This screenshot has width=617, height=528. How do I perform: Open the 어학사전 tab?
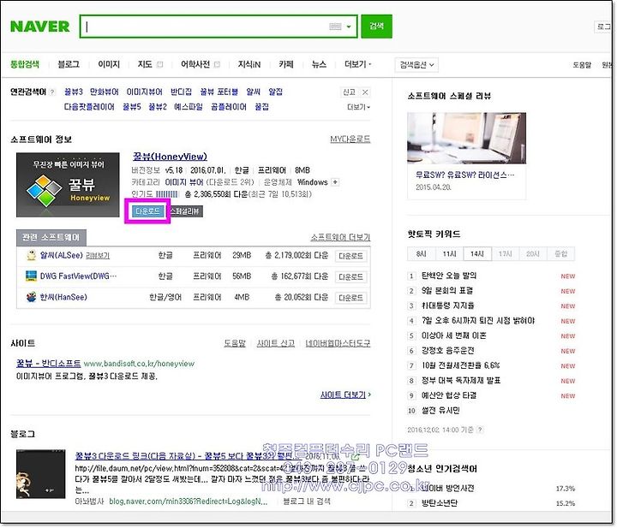[x=195, y=64]
